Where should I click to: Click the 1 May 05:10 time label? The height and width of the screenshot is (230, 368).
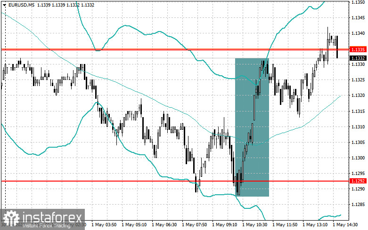pos(134,225)
